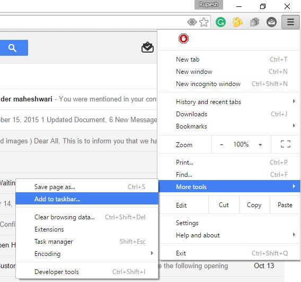Screen dimensions: 301x282
Task: Open Developer tools from submenu
Action: (87, 272)
